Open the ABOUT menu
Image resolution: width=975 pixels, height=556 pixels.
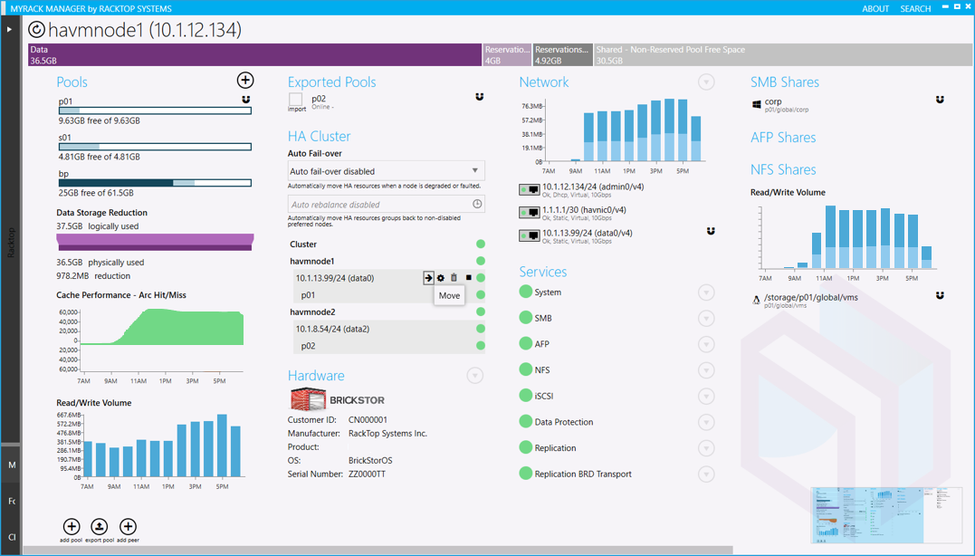coord(875,9)
